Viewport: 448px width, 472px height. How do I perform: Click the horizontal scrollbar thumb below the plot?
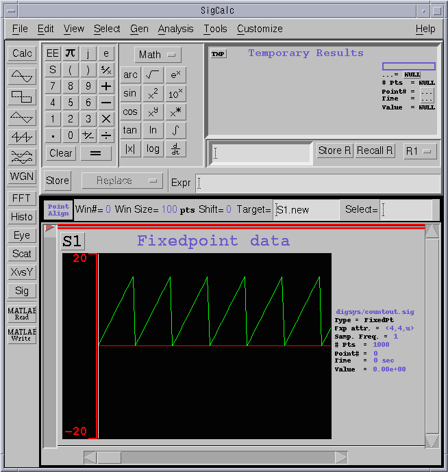click(x=108, y=457)
